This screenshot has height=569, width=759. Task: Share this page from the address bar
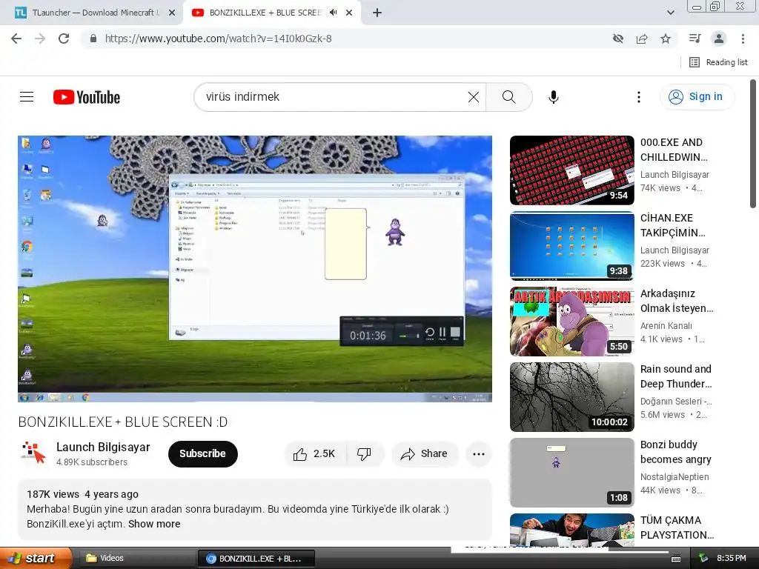642,39
